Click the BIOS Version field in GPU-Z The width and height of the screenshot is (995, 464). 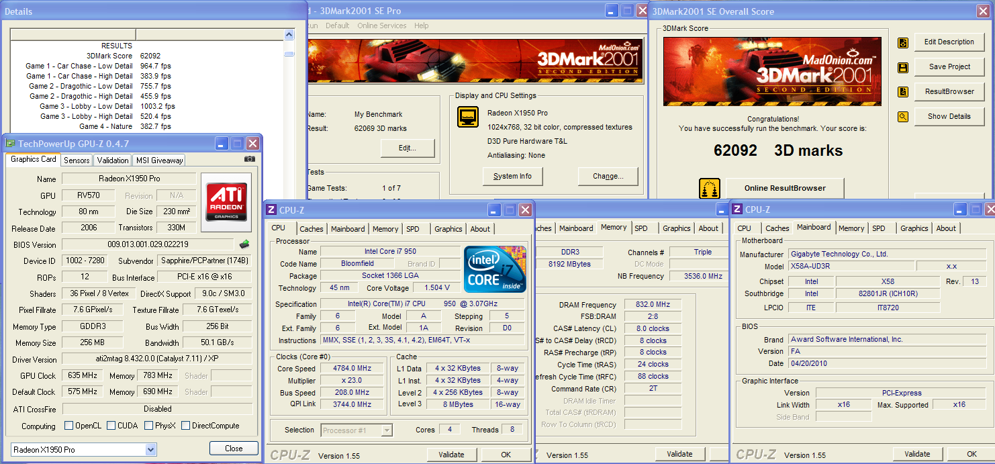tap(148, 244)
